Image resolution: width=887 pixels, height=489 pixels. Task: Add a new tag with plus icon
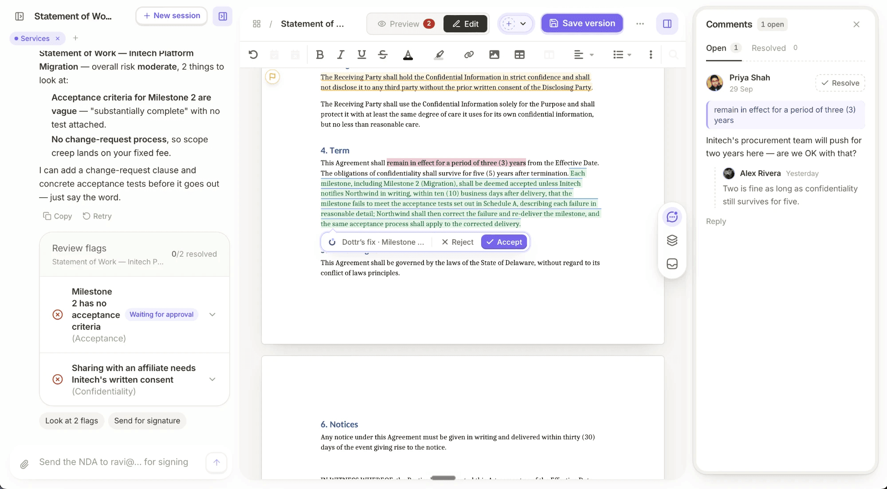coord(75,38)
